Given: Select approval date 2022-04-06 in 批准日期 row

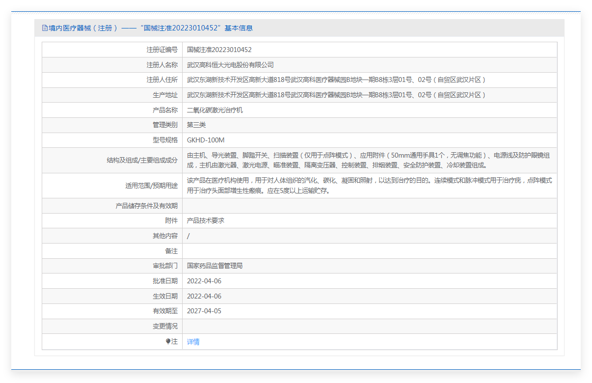Looking at the screenshot, I should (204, 281).
